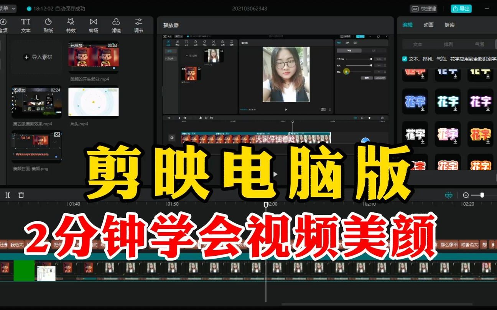This screenshot has height=310, width=497.
Task: Select the 气泡 sub-tab
Action: pos(479,44)
